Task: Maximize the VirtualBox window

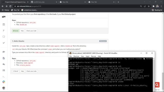Action: (147, 53)
